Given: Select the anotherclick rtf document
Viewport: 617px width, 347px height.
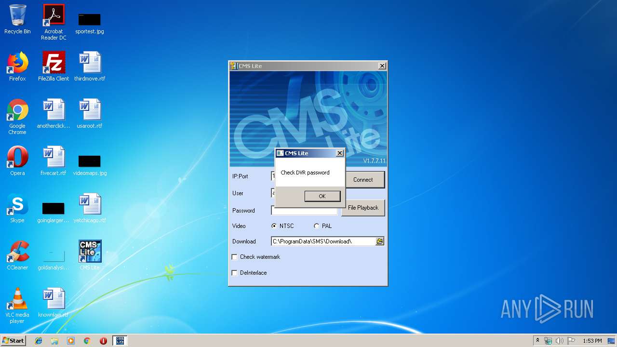Looking at the screenshot, I should 54,114.
